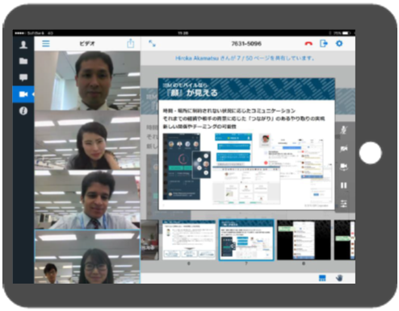Select slide thumbnail number 8
399x311 pixels.
click(304, 240)
